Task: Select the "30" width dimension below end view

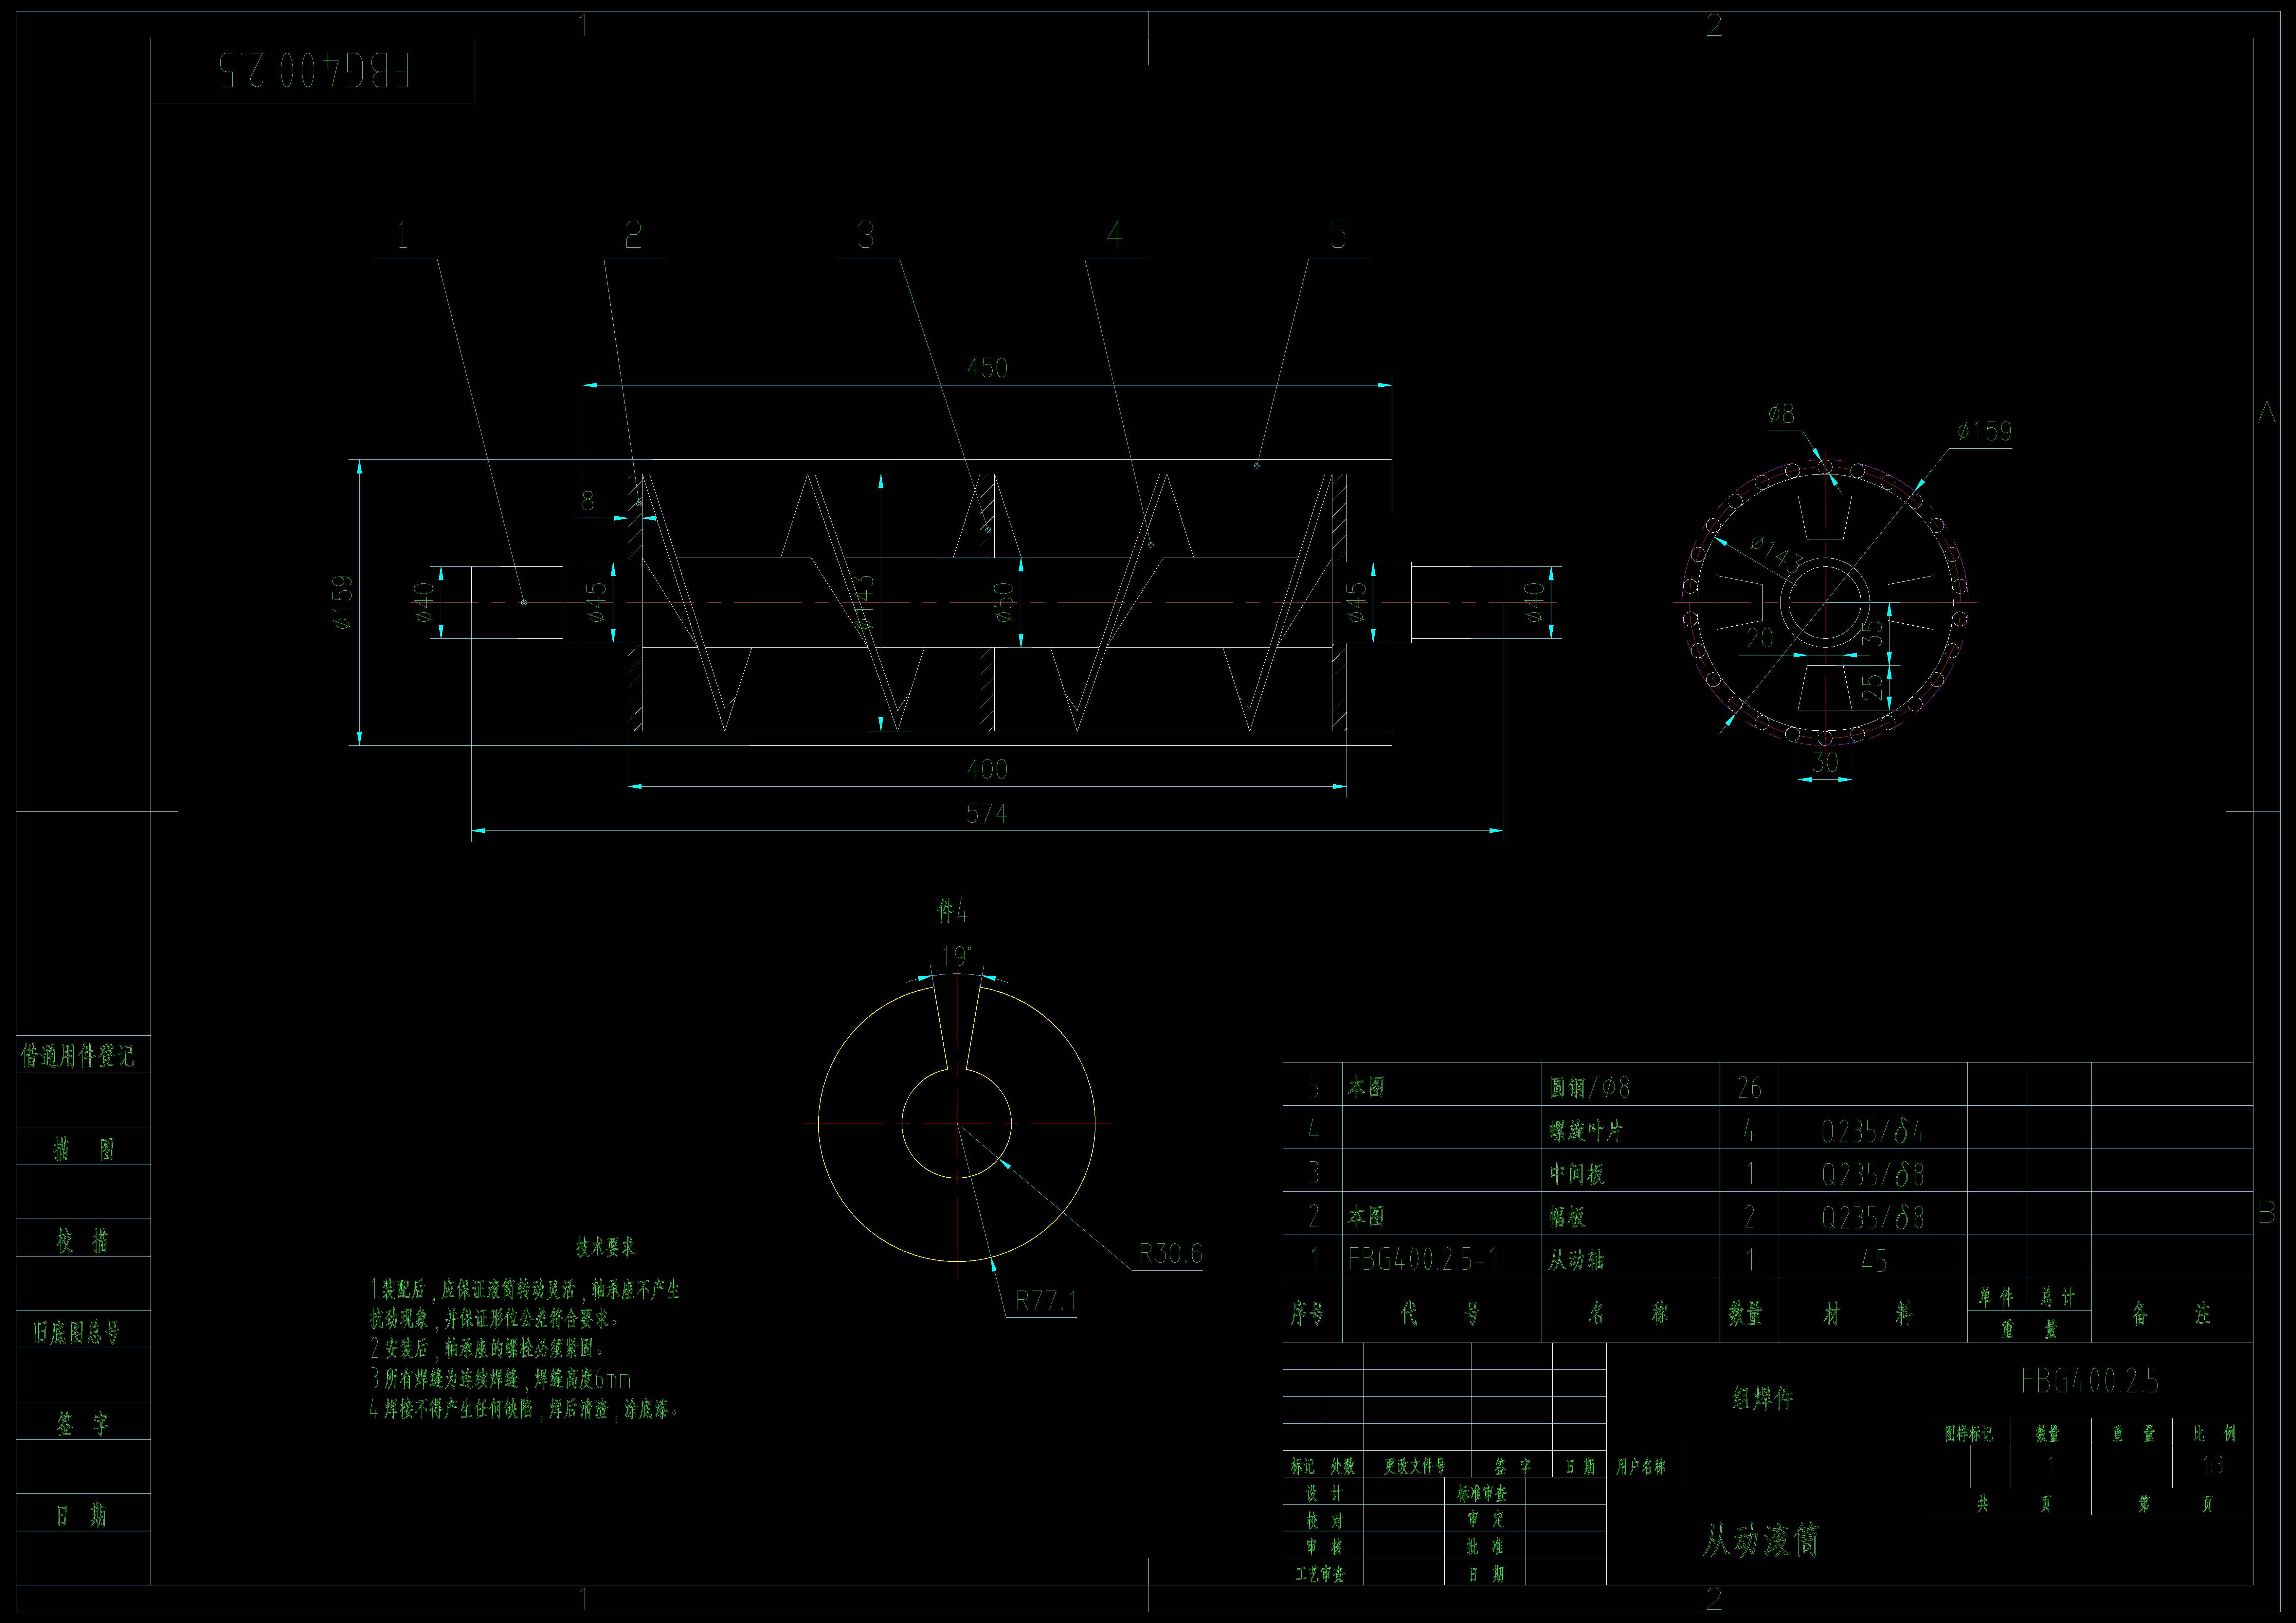Action: pyautogui.click(x=1825, y=763)
